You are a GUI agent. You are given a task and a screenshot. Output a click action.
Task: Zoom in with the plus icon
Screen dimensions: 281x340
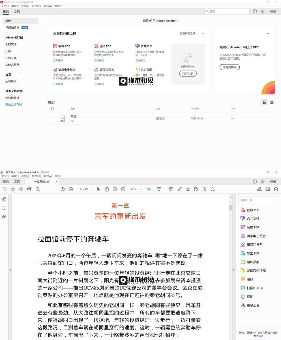pos(123,189)
